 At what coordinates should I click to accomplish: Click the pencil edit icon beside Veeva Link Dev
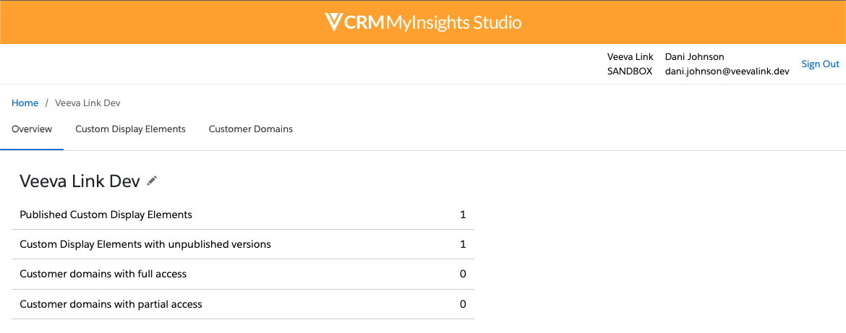click(152, 181)
